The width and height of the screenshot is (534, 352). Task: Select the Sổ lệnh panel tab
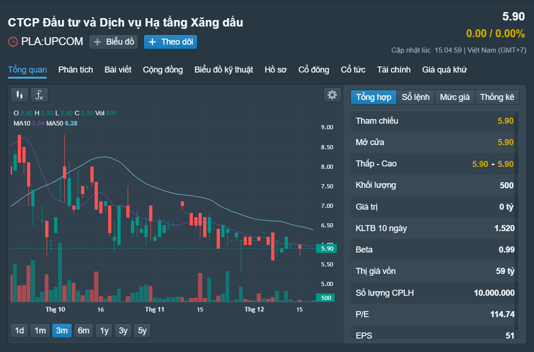point(415,97)
